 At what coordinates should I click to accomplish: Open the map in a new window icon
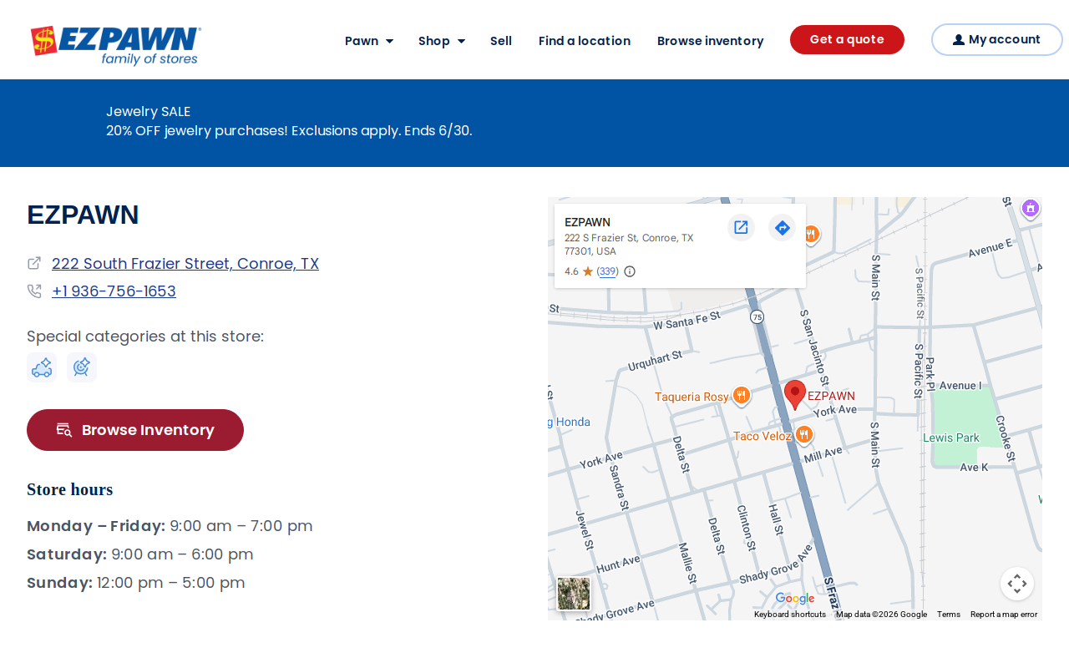pyautogui.click(x=741, y=227)
